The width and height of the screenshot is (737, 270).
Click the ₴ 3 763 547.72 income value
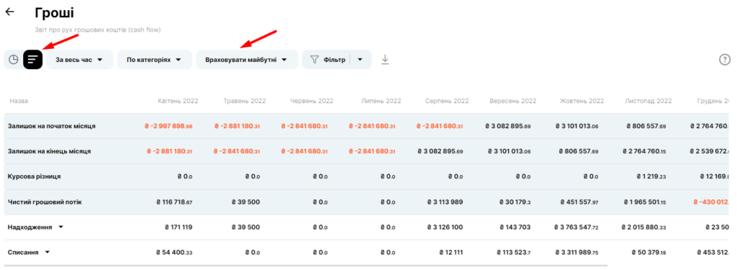[x=577, y=228]
